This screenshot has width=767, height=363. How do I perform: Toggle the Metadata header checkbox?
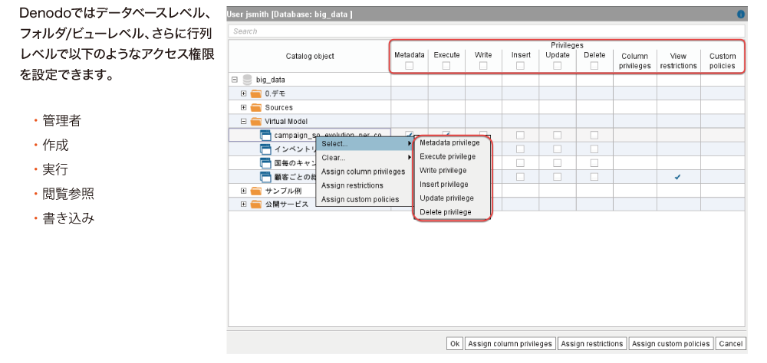coord(410,65)
